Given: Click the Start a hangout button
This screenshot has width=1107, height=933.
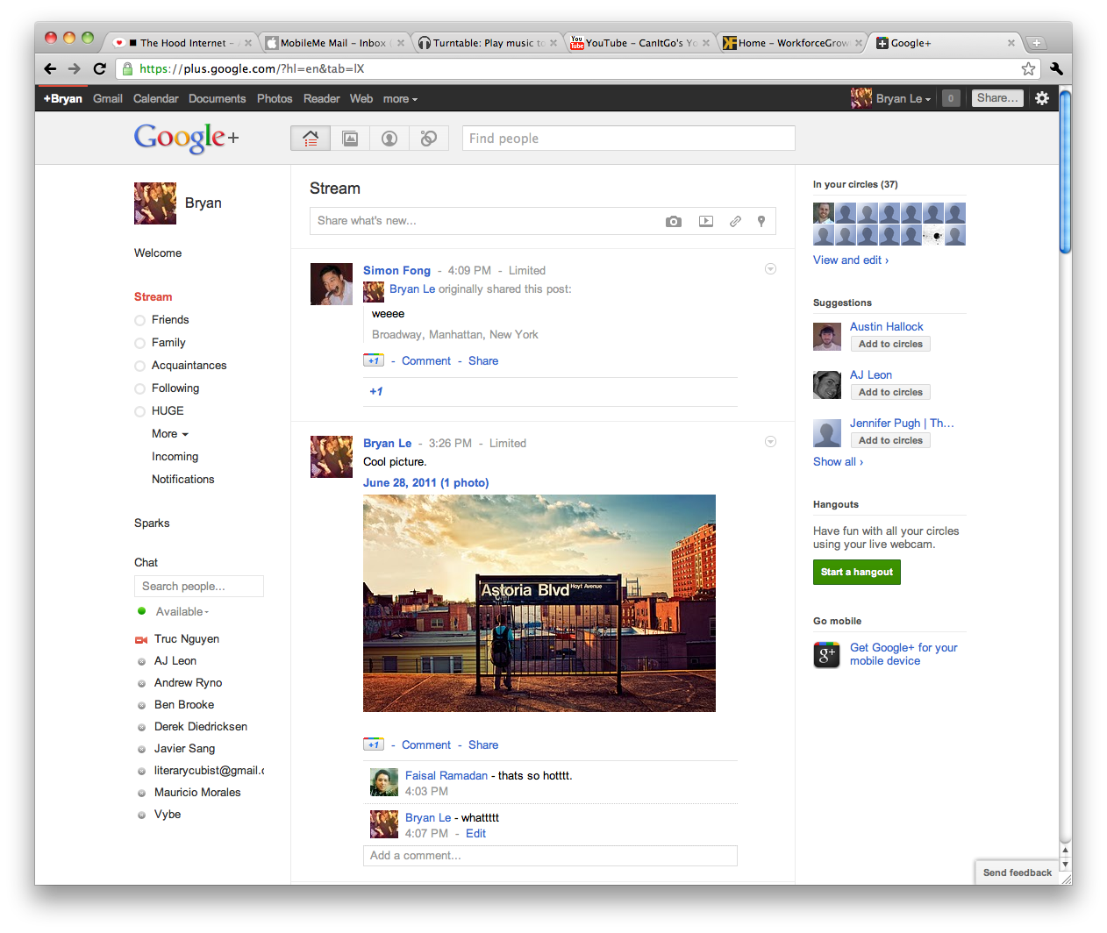Looking at the screenshot, I should 856,573.
